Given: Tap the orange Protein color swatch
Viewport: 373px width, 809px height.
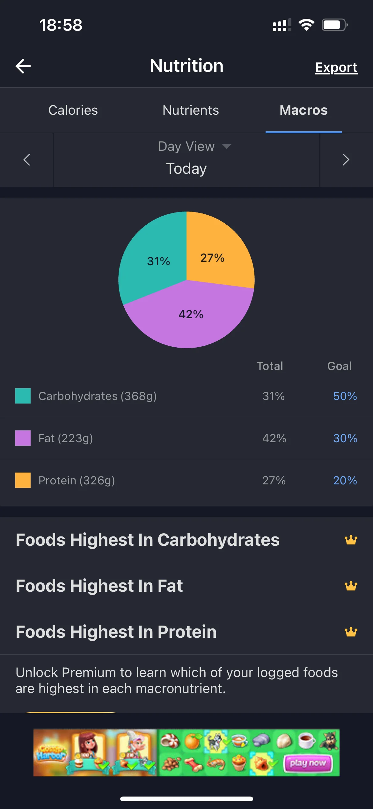Looking at the screenshot, I should (x=23, y=480).
